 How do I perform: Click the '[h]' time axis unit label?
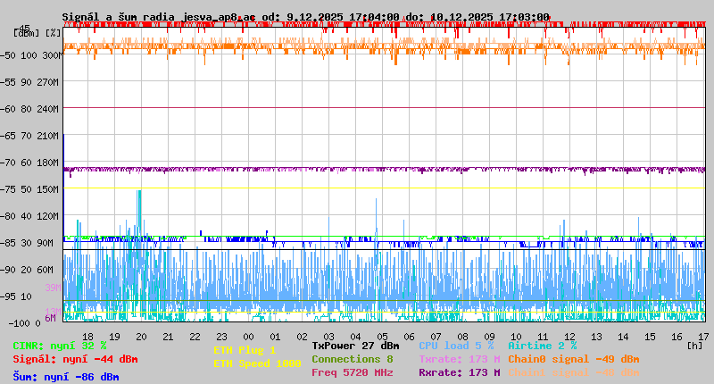coord(695,346)
